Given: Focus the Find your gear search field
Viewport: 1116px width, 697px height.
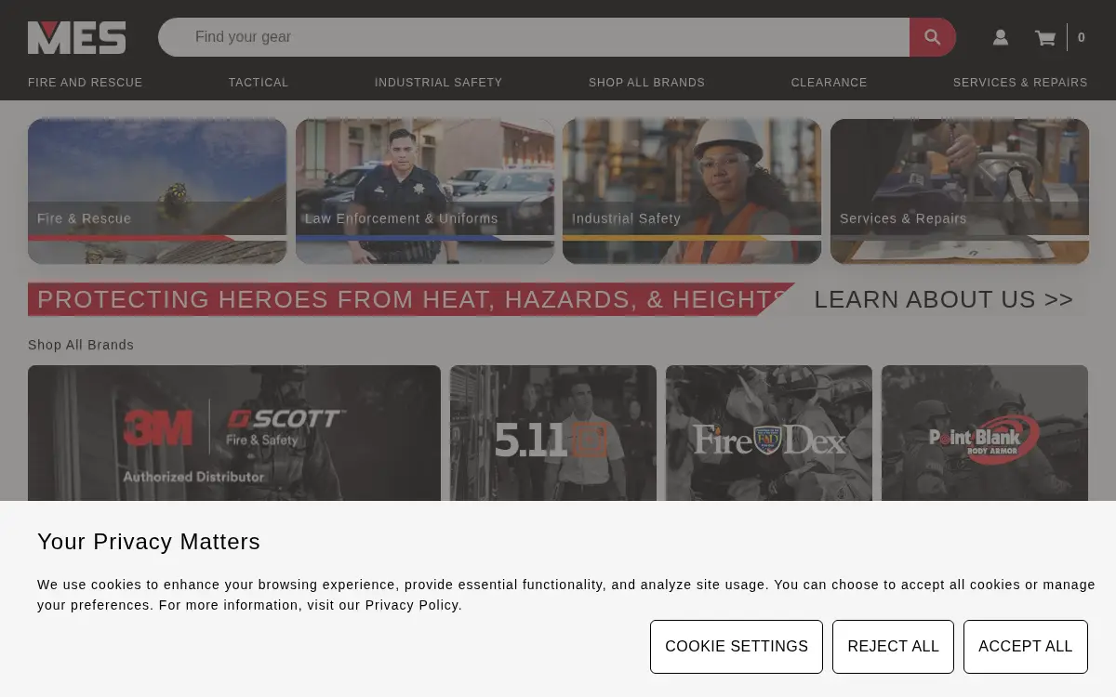Looking at the screenshot, I should coord(534,37).
